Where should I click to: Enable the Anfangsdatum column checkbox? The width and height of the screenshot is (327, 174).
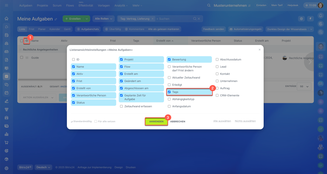169,106
